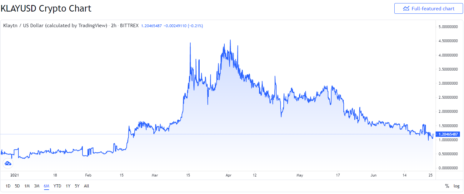This screenshot has height=194, width=464.
Task: Click the chart icon in Full-featured chart button
Action: click(x=406, y=9)
